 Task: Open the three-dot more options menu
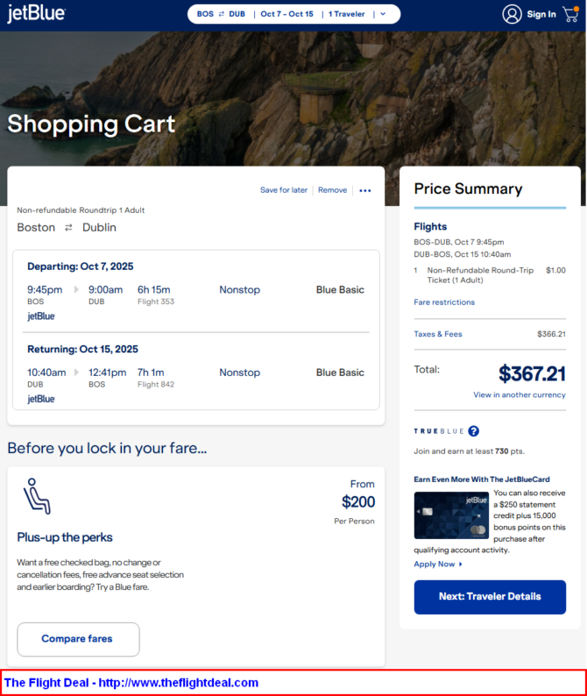coord(365,190)
